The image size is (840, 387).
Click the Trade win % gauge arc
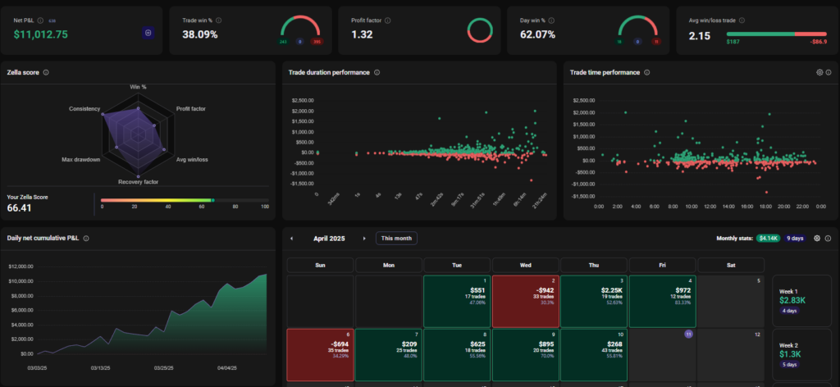click(300, 25)
